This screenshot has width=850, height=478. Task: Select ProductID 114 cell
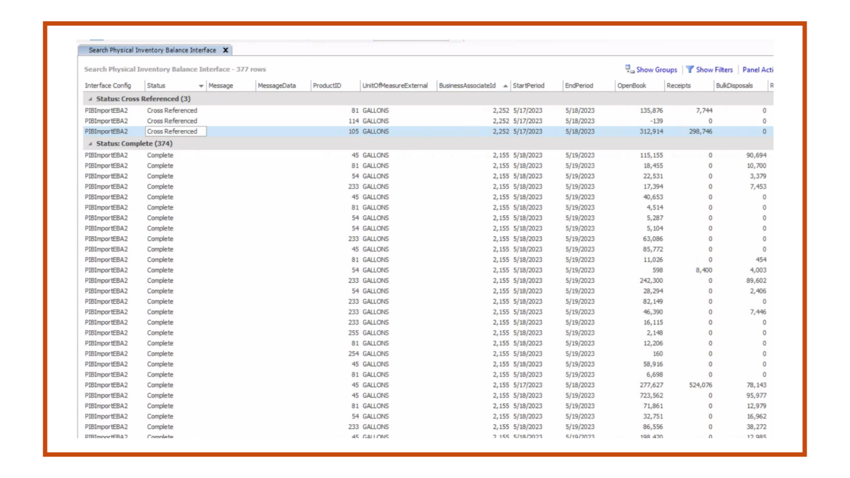pos(354,121)
